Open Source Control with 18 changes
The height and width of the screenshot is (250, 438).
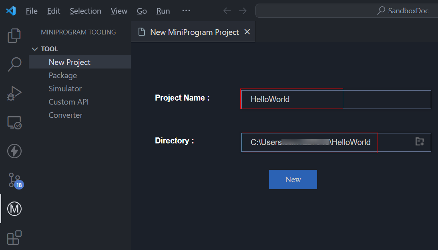tap(15, 181)
